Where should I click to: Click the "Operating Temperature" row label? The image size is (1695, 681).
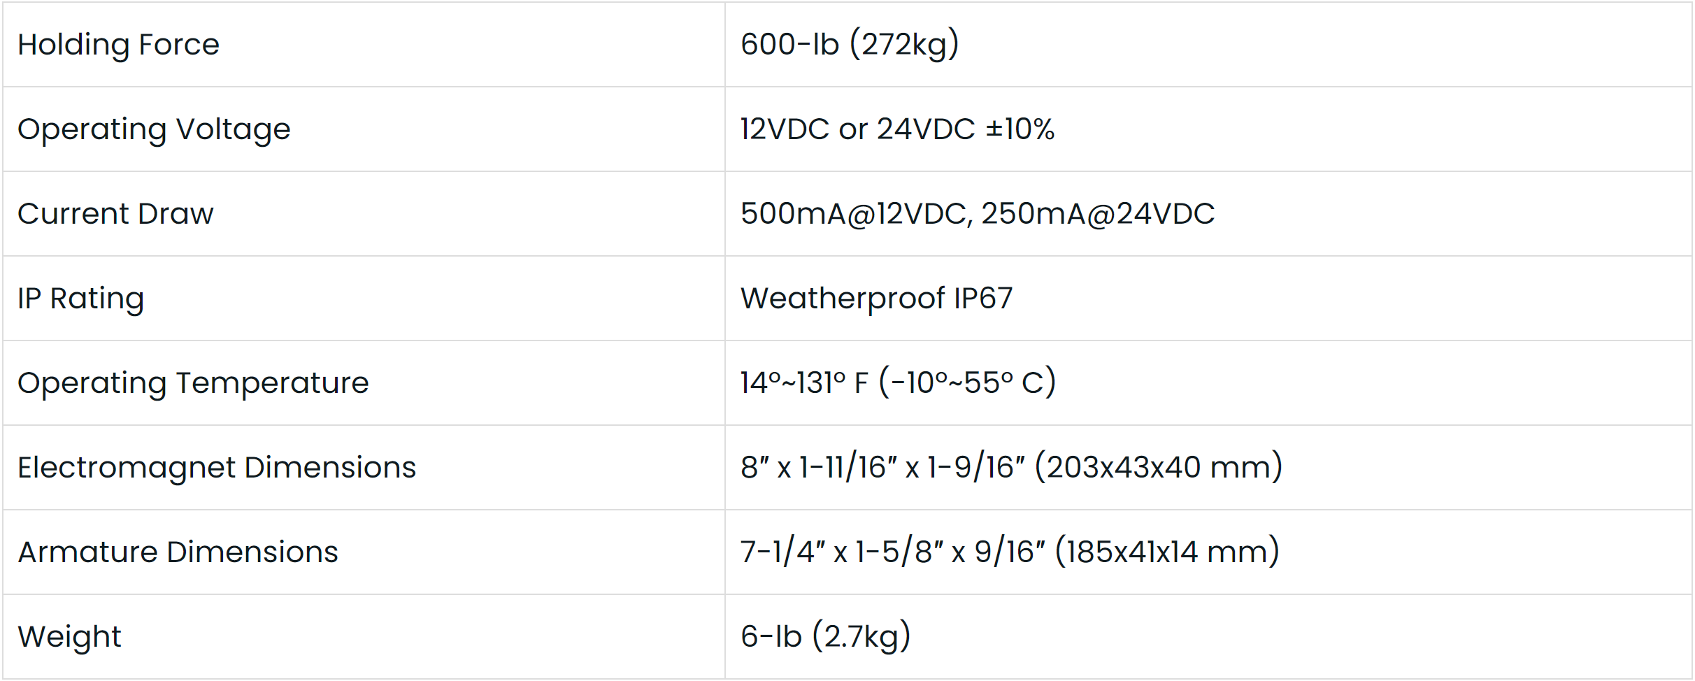193,383
